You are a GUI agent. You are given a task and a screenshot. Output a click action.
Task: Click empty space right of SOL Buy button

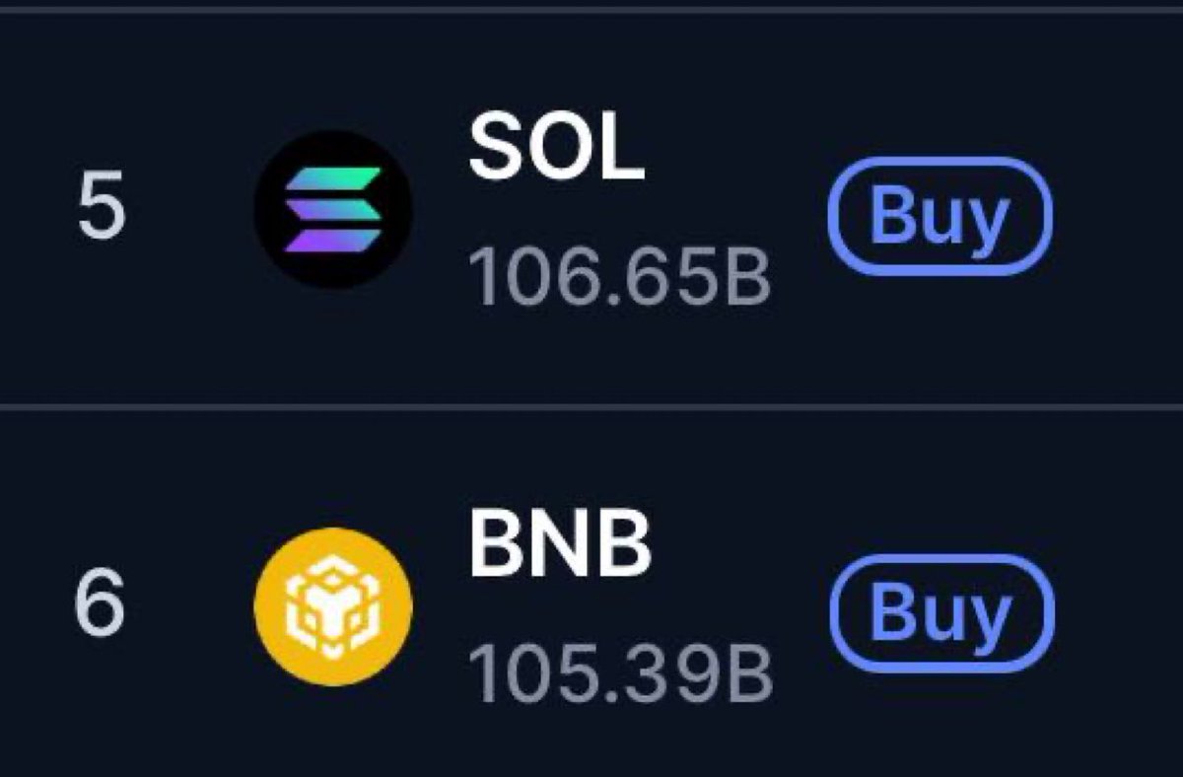pyautogui.click(x=1119, y=216)
